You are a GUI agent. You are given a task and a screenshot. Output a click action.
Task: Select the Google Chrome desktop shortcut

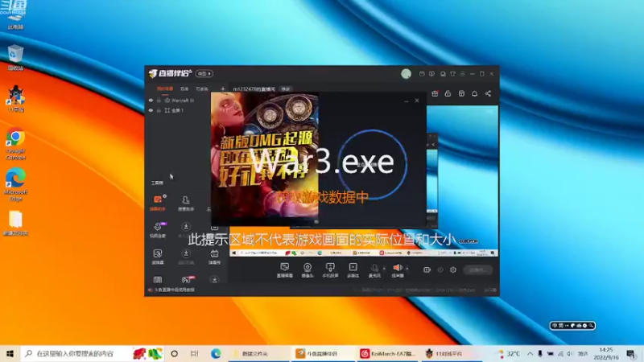15,144
